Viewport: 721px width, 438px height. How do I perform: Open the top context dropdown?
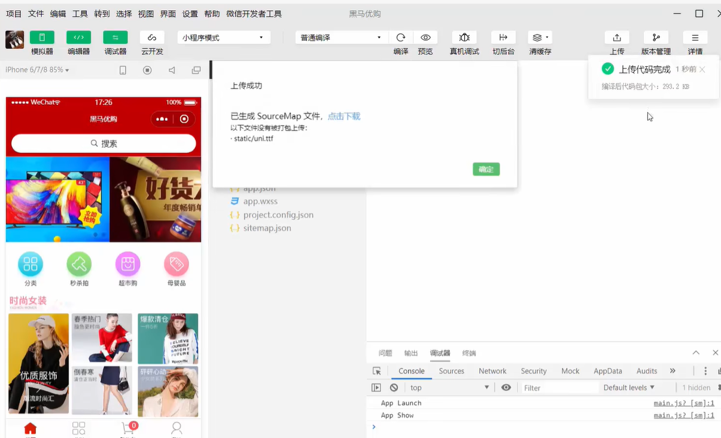coord(450,388)
